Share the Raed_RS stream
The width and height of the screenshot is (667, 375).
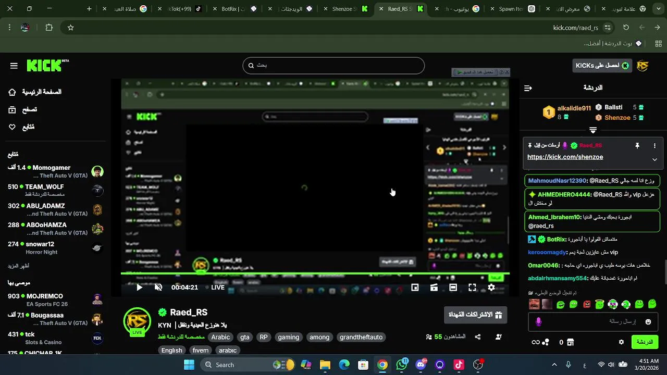(x=477, y=337)
